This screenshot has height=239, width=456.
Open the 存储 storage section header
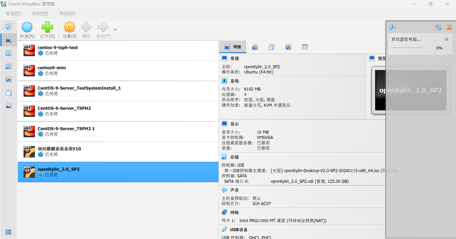(x=234, y=157)
